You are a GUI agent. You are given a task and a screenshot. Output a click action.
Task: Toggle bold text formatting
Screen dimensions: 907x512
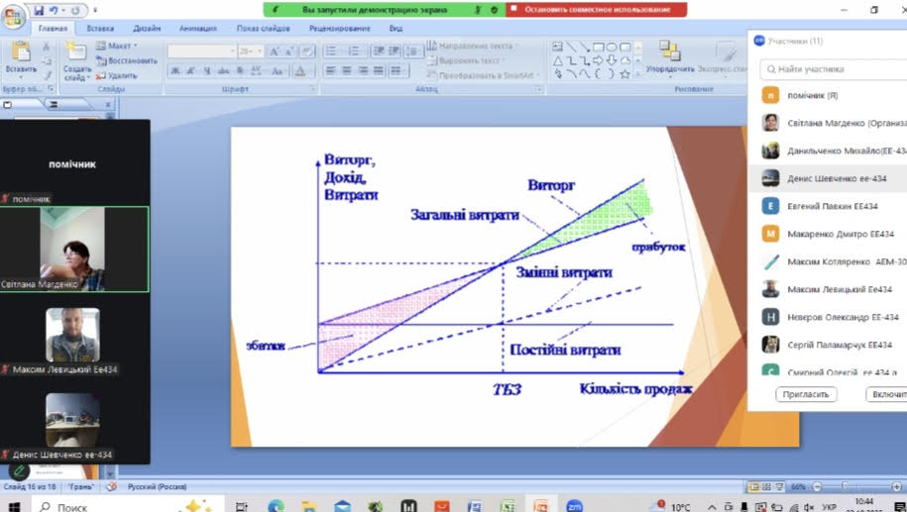175,70
